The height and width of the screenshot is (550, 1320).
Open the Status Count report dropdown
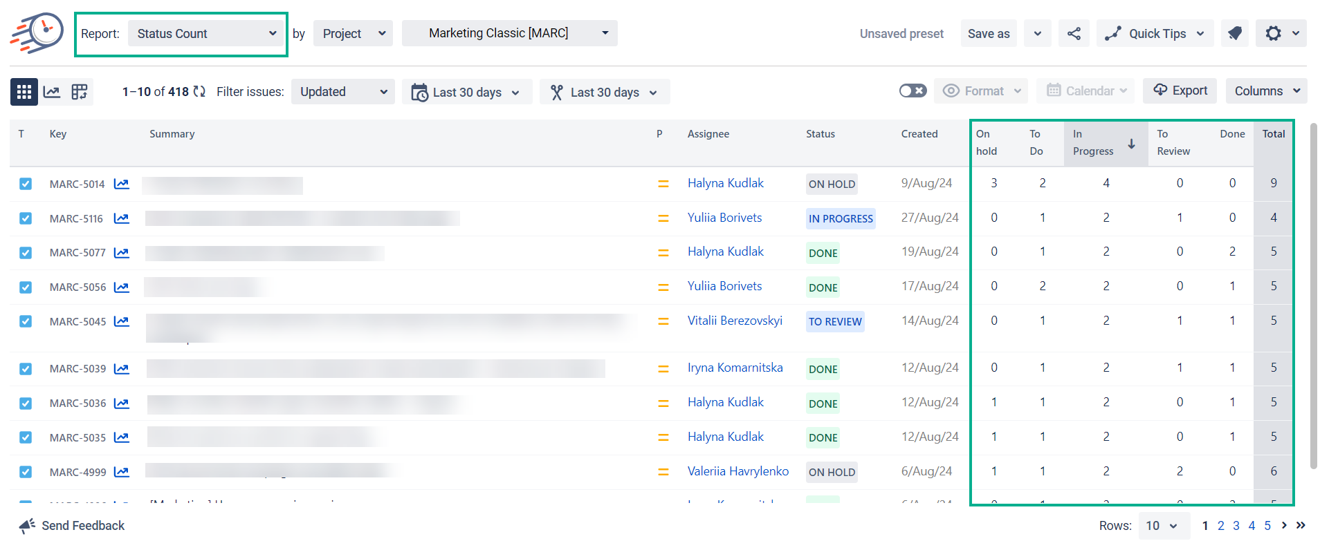(206, 33)
